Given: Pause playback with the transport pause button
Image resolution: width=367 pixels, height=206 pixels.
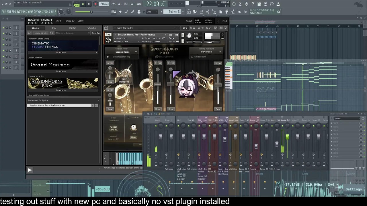Looking at the screenshot, I should click(83, 4).
